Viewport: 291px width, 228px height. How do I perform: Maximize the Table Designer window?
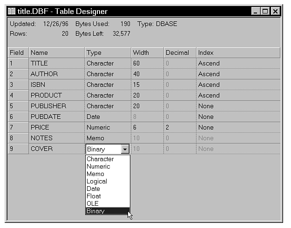[x=266, y=11]
